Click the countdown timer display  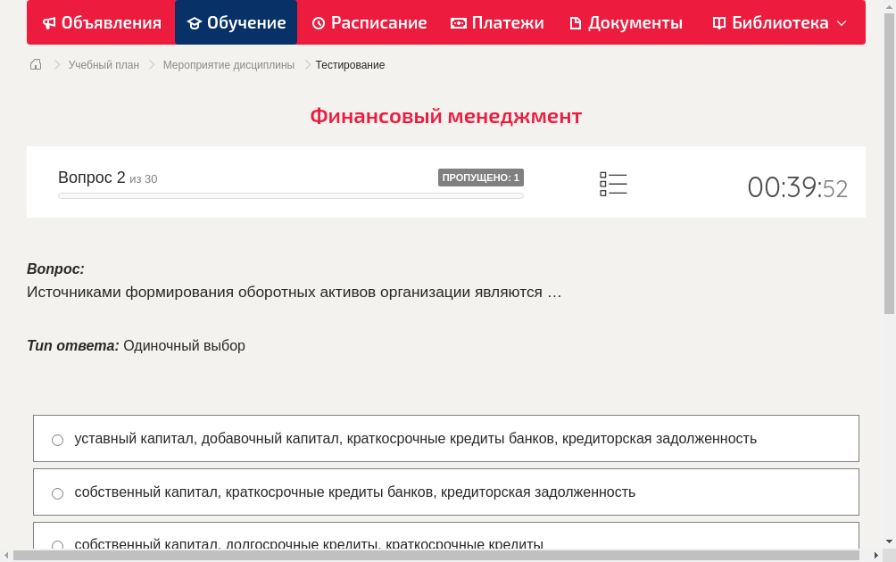[x=797, y=186]
